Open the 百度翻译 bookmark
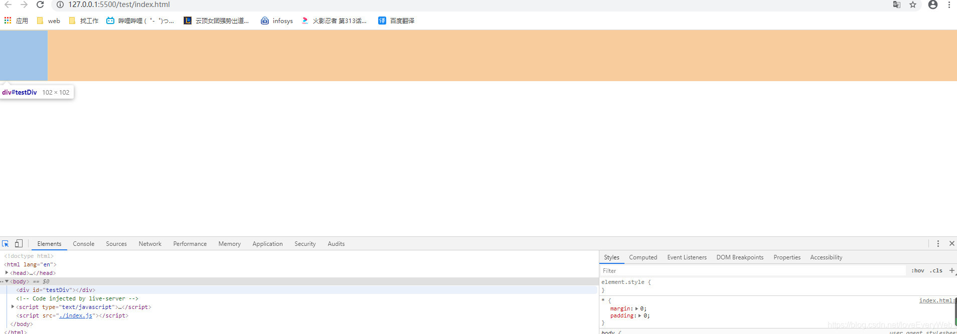Viewport: 957px width, 334px height. [396, 21]
